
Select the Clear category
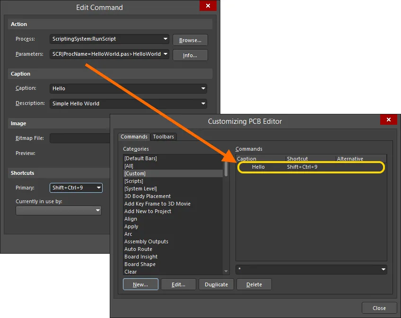point(173,272)
